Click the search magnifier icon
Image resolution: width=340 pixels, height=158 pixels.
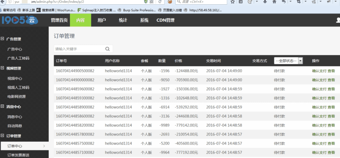point(107,49)
